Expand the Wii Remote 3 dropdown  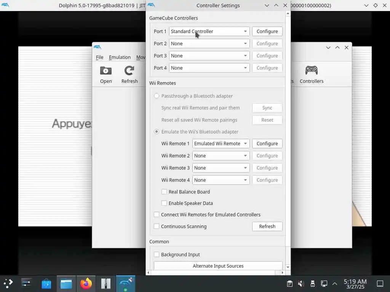[x=221, y=168]
